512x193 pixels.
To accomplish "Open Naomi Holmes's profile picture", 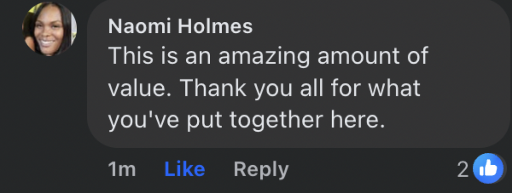I will (50, 29).
